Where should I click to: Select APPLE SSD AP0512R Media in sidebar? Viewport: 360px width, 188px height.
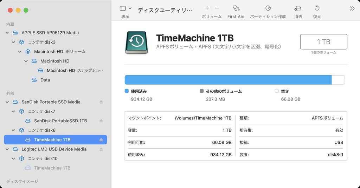pos(55,33)
